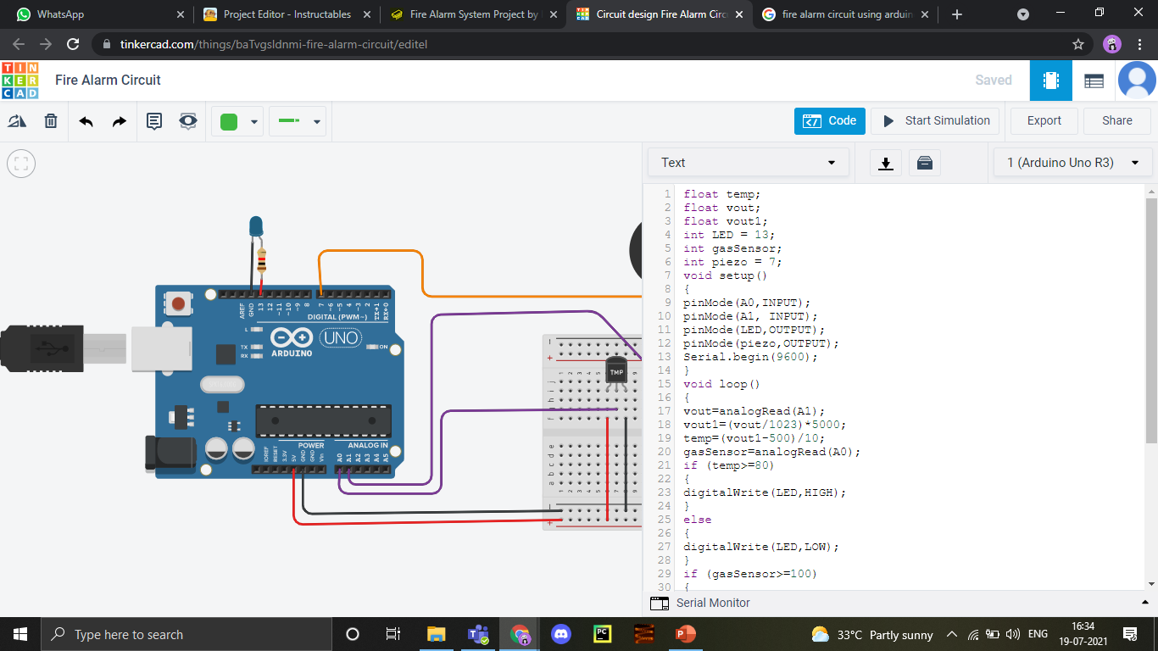Open the Chrome menu
This screenshot has height=651, width=1158.
point(1141,44)
